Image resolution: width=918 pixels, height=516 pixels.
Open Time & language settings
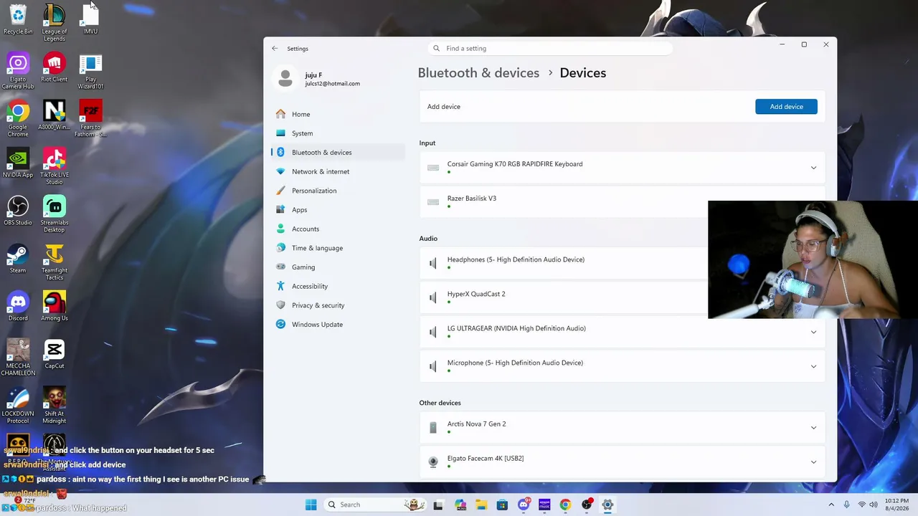pos(338,248)
